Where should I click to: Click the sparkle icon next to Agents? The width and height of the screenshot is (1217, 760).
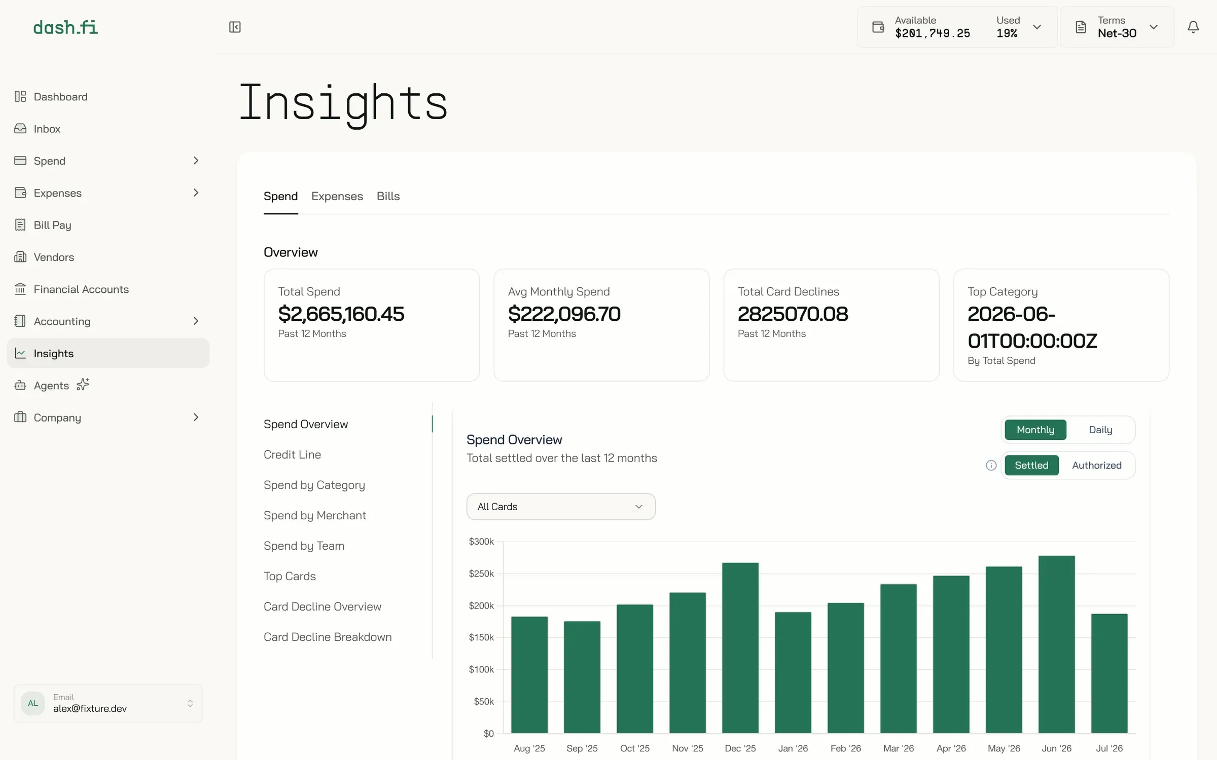click(83, 385)
